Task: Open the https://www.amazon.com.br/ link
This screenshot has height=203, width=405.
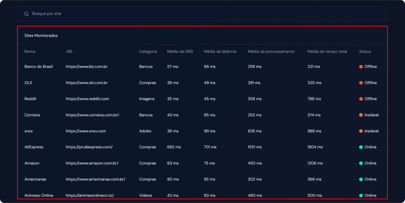Action: [92, 163]
